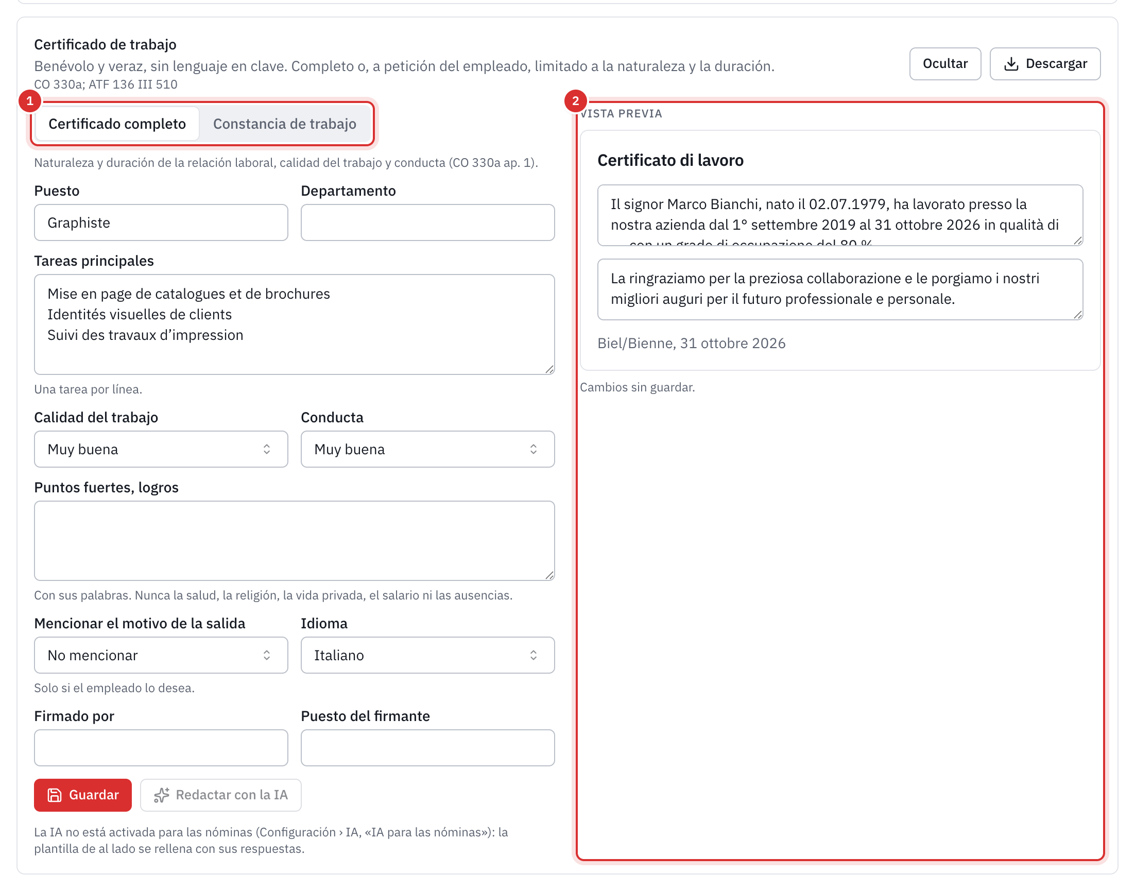Focus the Firmado por input
1135x891 pixels.
[x=161, y=747]
